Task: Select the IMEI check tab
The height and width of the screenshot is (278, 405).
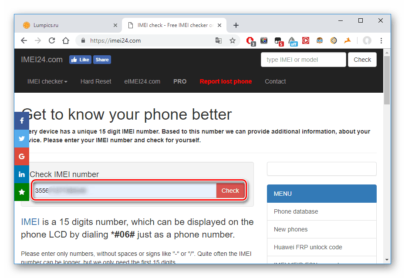Action: 174,25
